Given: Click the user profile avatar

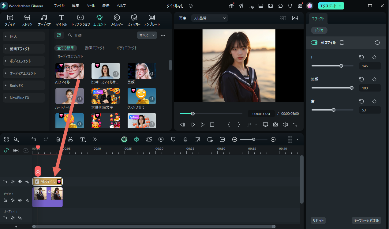Looking at the screenshot, I should coord(310,6).
